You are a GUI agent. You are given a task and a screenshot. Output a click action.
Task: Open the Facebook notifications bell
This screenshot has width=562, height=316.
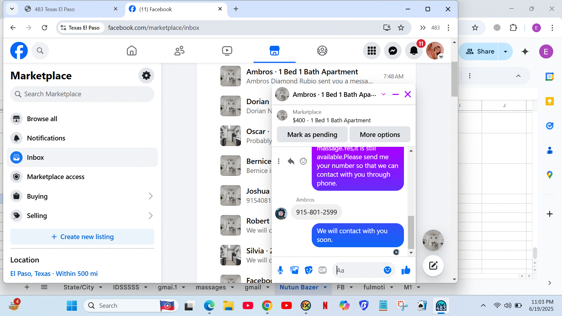click(x=414, y=51)
